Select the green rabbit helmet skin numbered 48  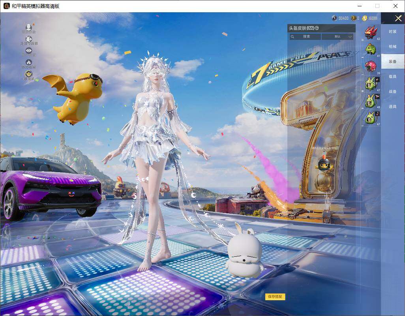[x=371, y=101]
